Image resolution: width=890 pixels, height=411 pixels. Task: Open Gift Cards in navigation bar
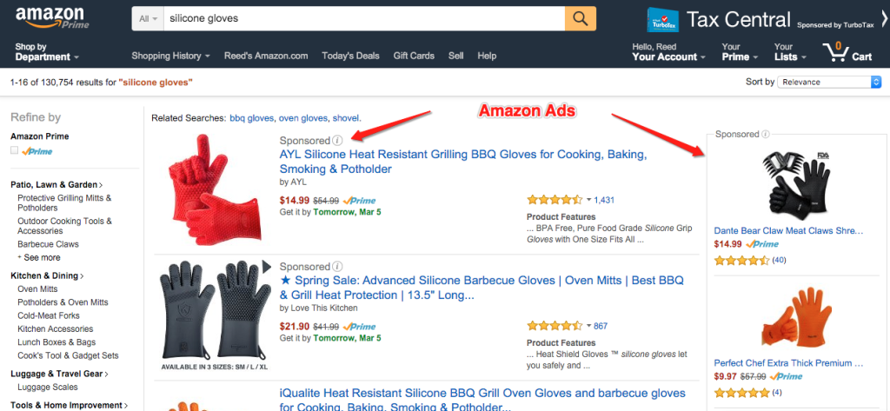[414, 56]
